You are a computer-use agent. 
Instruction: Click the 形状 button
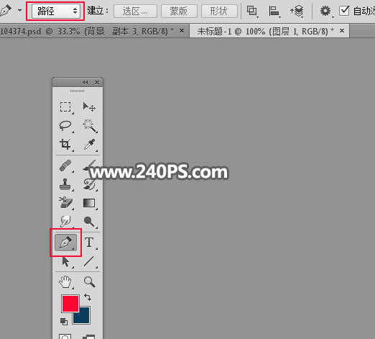219,11
